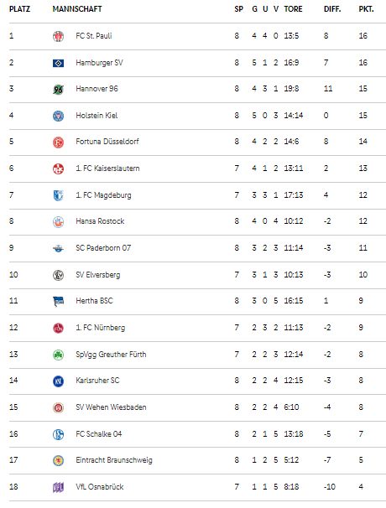The height and width of the screenshot is (508, 386).
Task: Click the Hertha BSC flag logo
Action: 59,301
